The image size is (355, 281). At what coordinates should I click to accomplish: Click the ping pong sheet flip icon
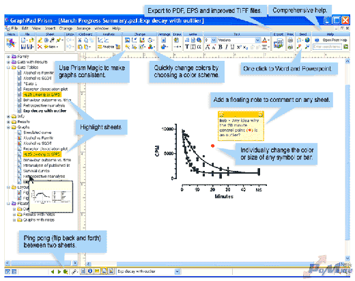(x=66, y=271)
